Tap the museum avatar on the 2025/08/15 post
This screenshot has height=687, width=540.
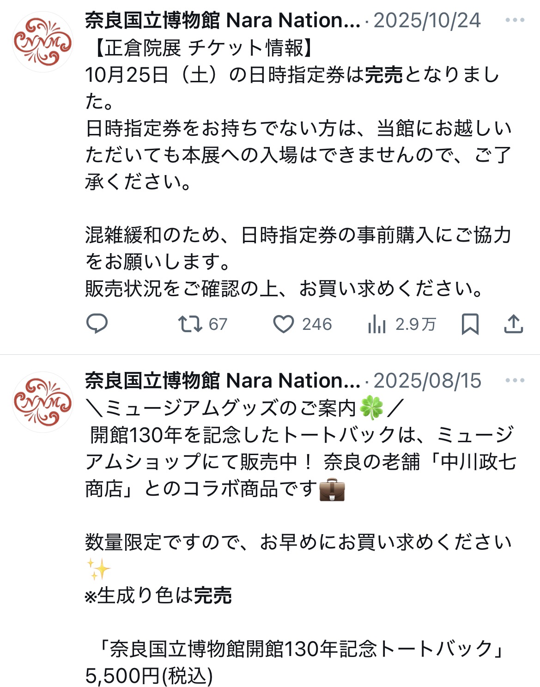coord(42,402)
